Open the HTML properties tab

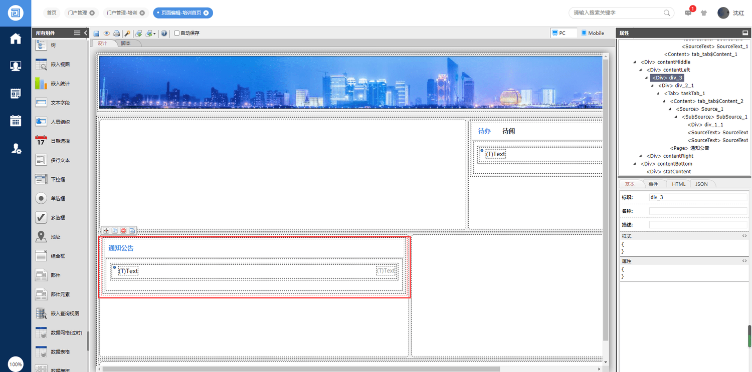click(x=678, y=184)
